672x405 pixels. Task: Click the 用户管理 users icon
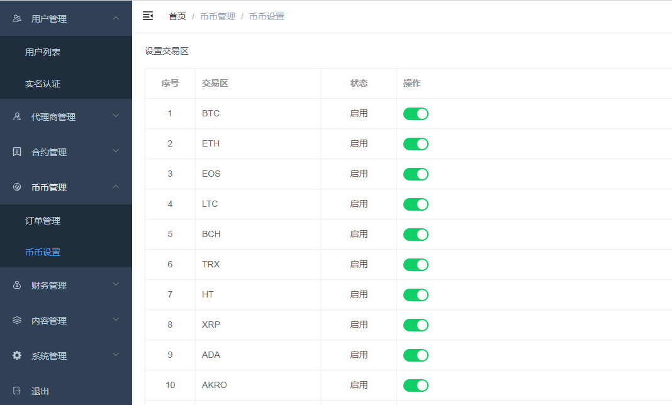pyautogui.click(x=17, y=18)
